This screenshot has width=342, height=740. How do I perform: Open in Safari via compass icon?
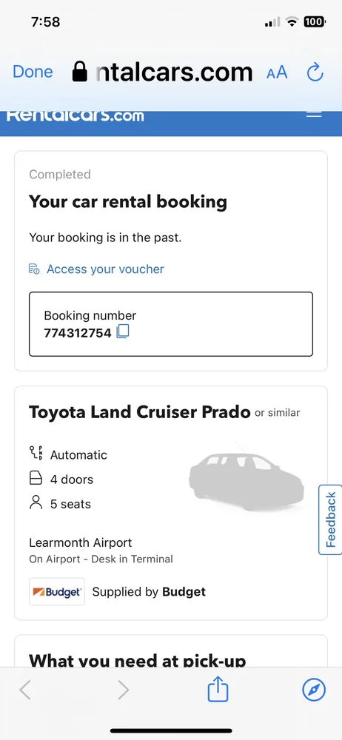tap(314, 690)
